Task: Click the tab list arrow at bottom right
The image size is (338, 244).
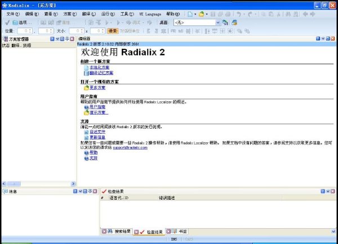Action: pyautogui.click(x=333, y=232)
